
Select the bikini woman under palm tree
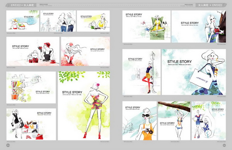click(x=174, y=121)
